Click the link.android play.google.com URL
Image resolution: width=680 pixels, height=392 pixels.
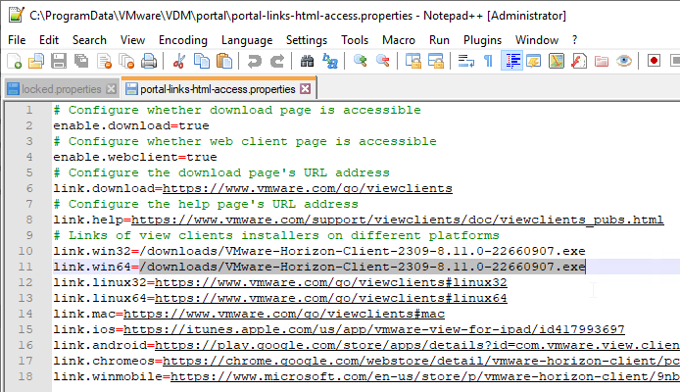pos(417,345)
